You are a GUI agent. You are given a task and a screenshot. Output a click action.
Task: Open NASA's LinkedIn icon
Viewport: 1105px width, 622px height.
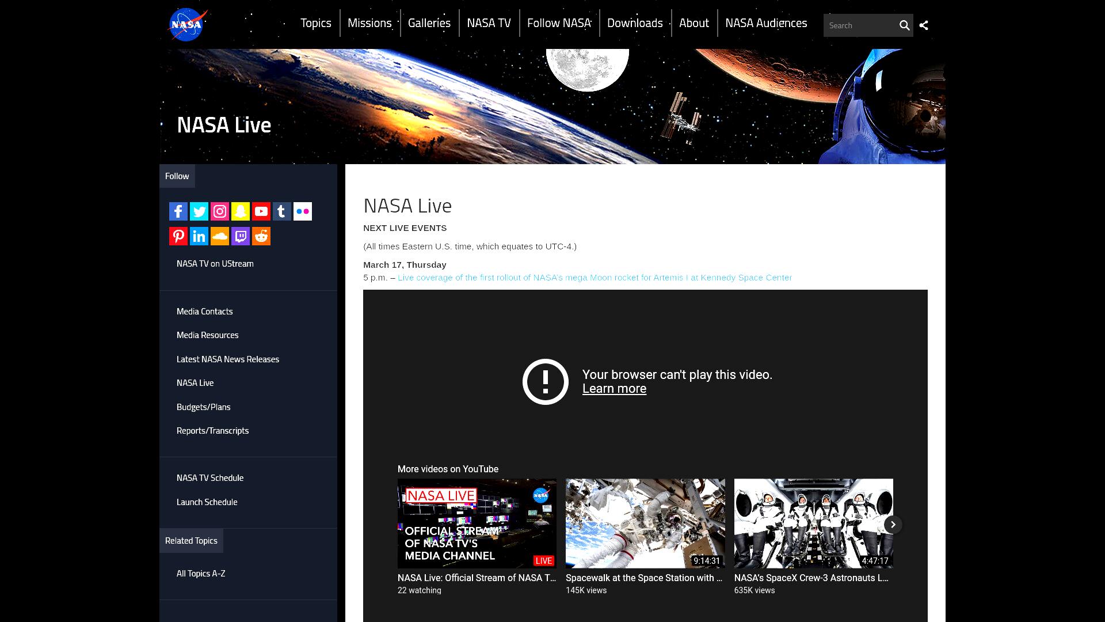(x=199, y=236)
